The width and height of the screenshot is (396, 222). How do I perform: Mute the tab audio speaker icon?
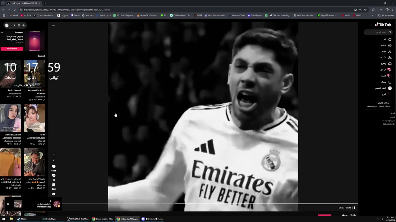click(x=36, y=3)
